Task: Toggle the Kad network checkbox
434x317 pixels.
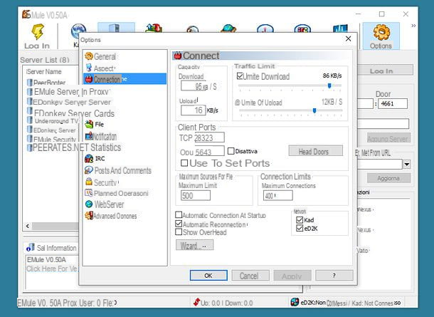Action: (300, 220)
